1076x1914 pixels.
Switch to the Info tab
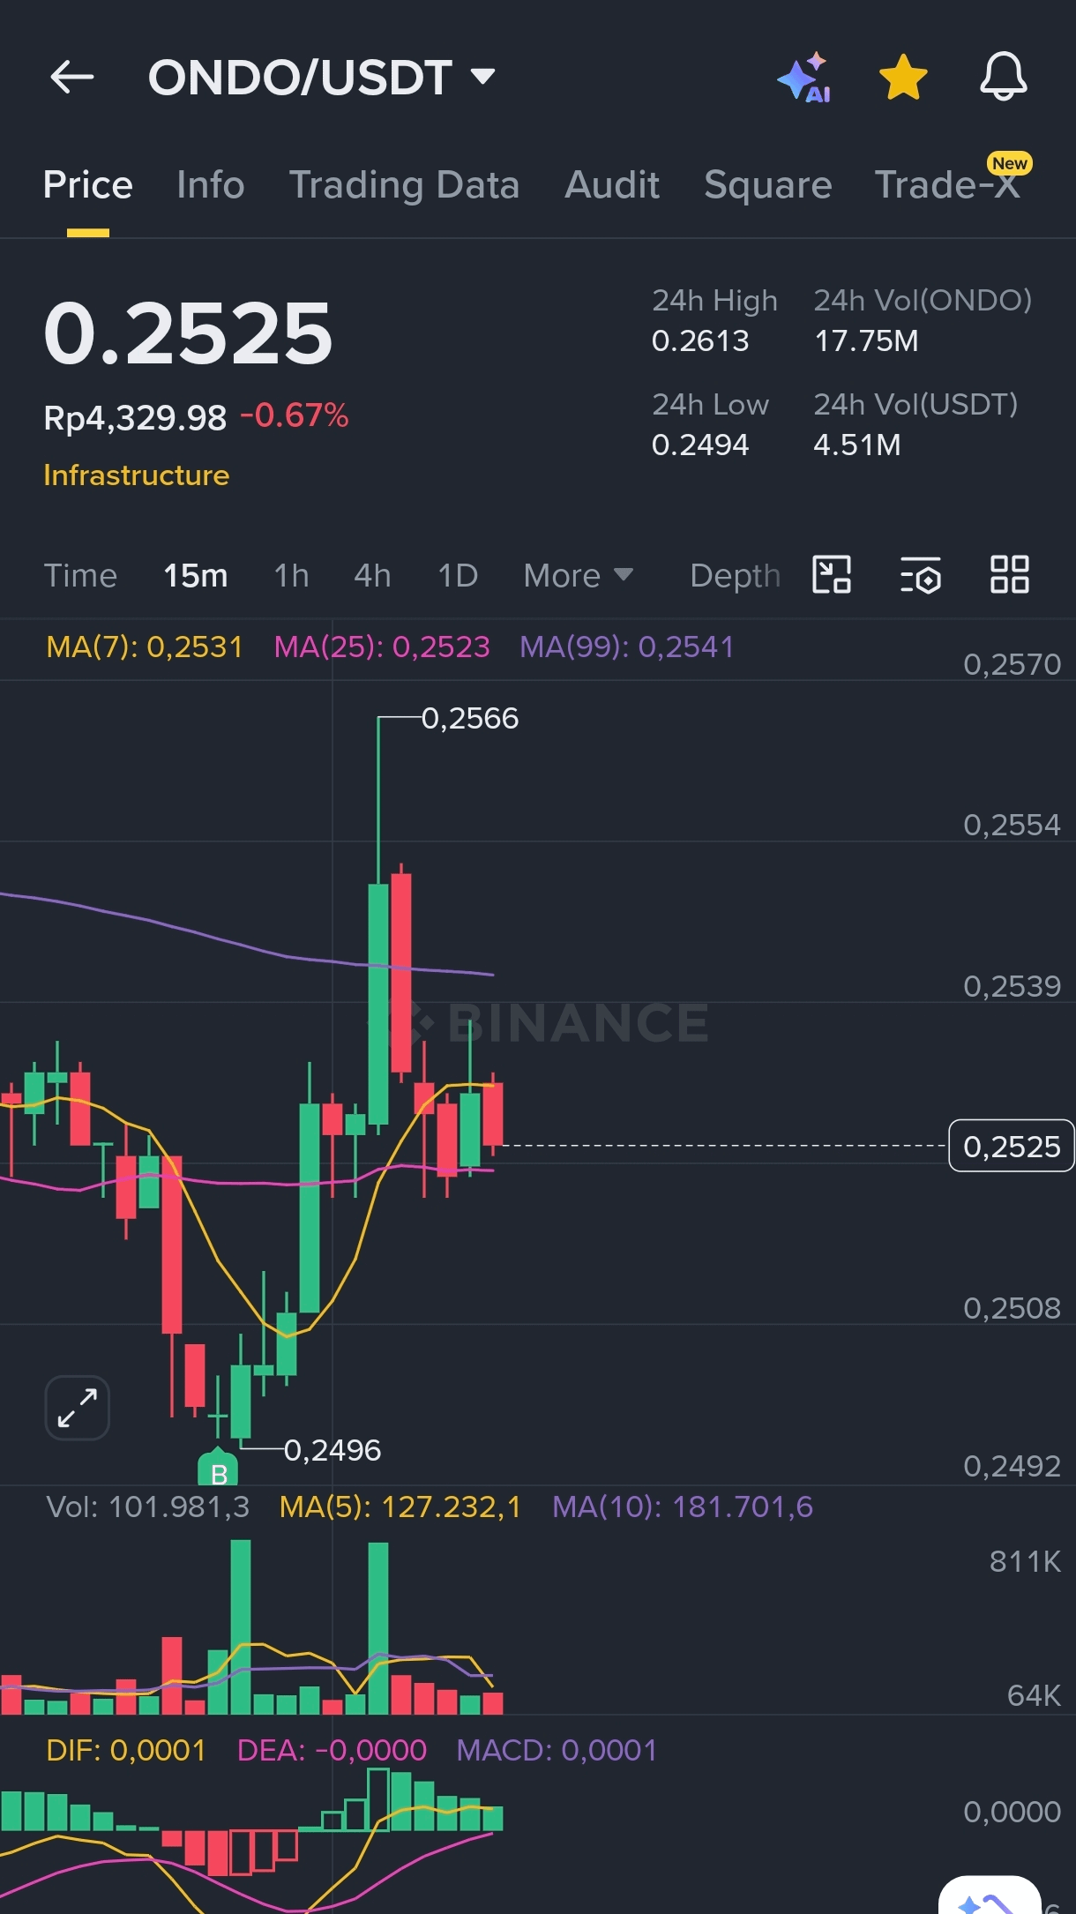(x=210, y=185)
